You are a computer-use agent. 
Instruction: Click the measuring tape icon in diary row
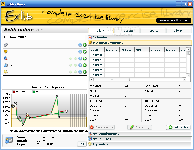[x=6, y=51]
